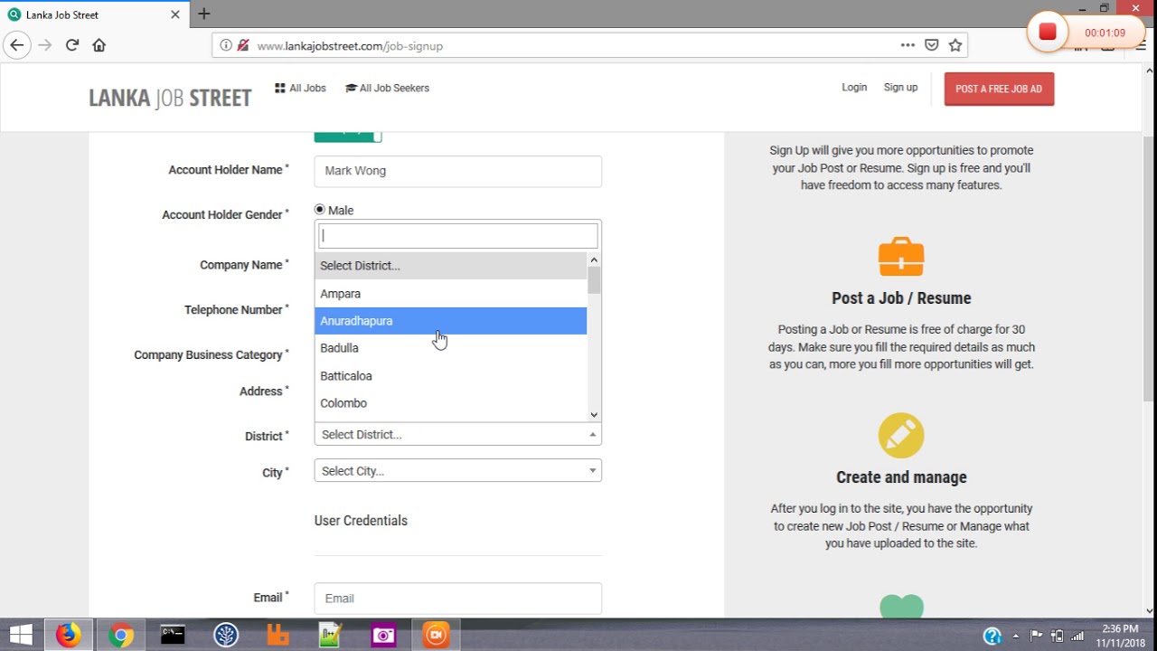Screen dimensions: 1157x651
Task: Open the clock showing 2:36 PM
Action: coord(1121,636)
